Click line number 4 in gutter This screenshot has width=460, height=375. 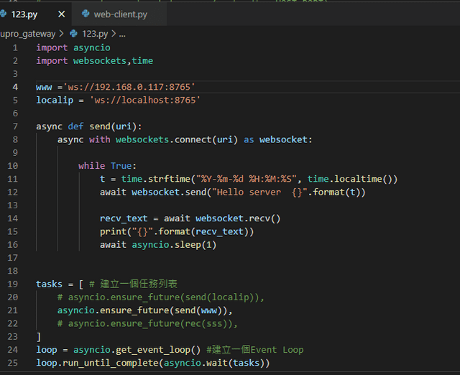click(x=15, y=87)
